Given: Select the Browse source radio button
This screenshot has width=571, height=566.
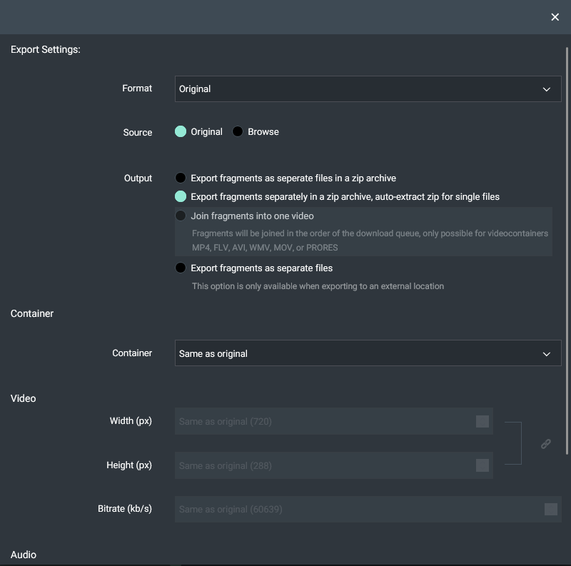Looking at the screenshot, I should (x=238, y=131).
